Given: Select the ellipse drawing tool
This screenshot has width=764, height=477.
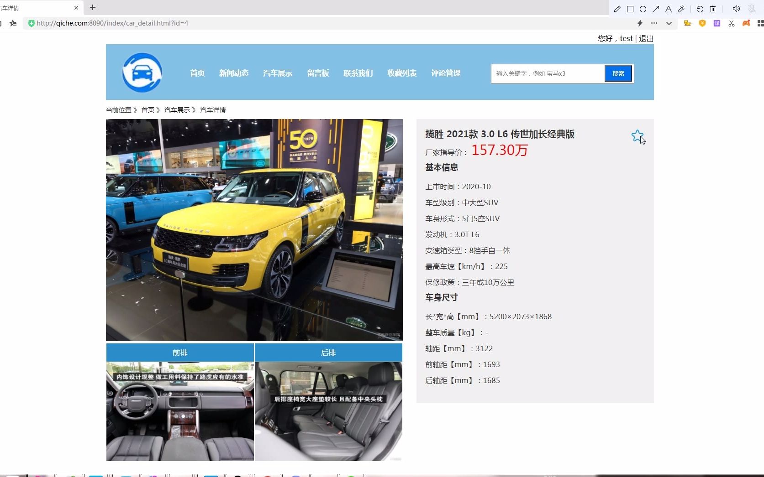Looking at the screenshot, I should click(x=643, y=8).
